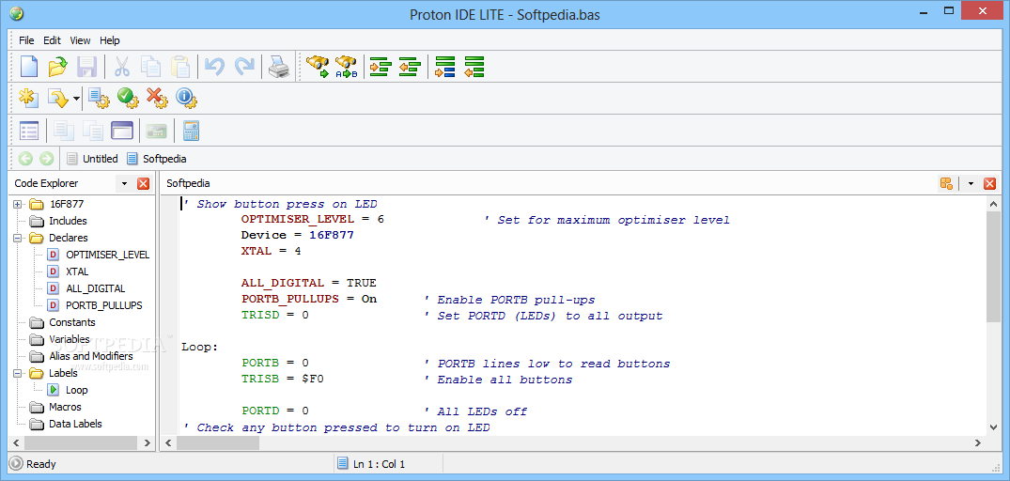Screen dimensions: 1010x481
Task: Close the Code Explorer panel
Action: click(x=143, y=183)
